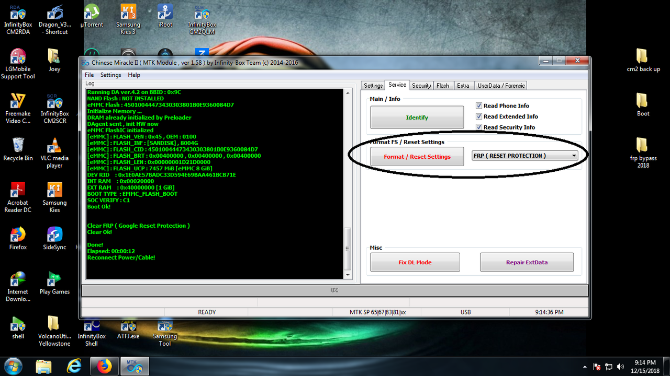Show hidden system tray icons
The height and width of the screenshot is (376, 670).
point(586,367)
